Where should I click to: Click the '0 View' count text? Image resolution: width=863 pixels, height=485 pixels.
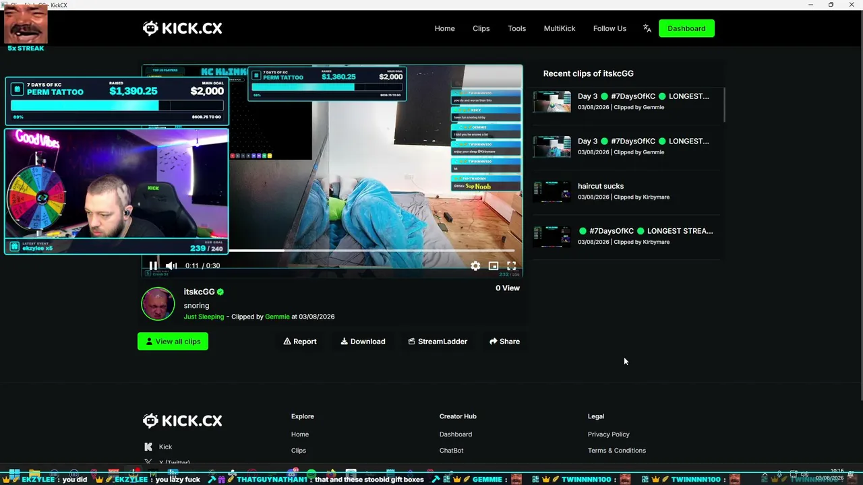pyautogui.click(x=508, y=288)
